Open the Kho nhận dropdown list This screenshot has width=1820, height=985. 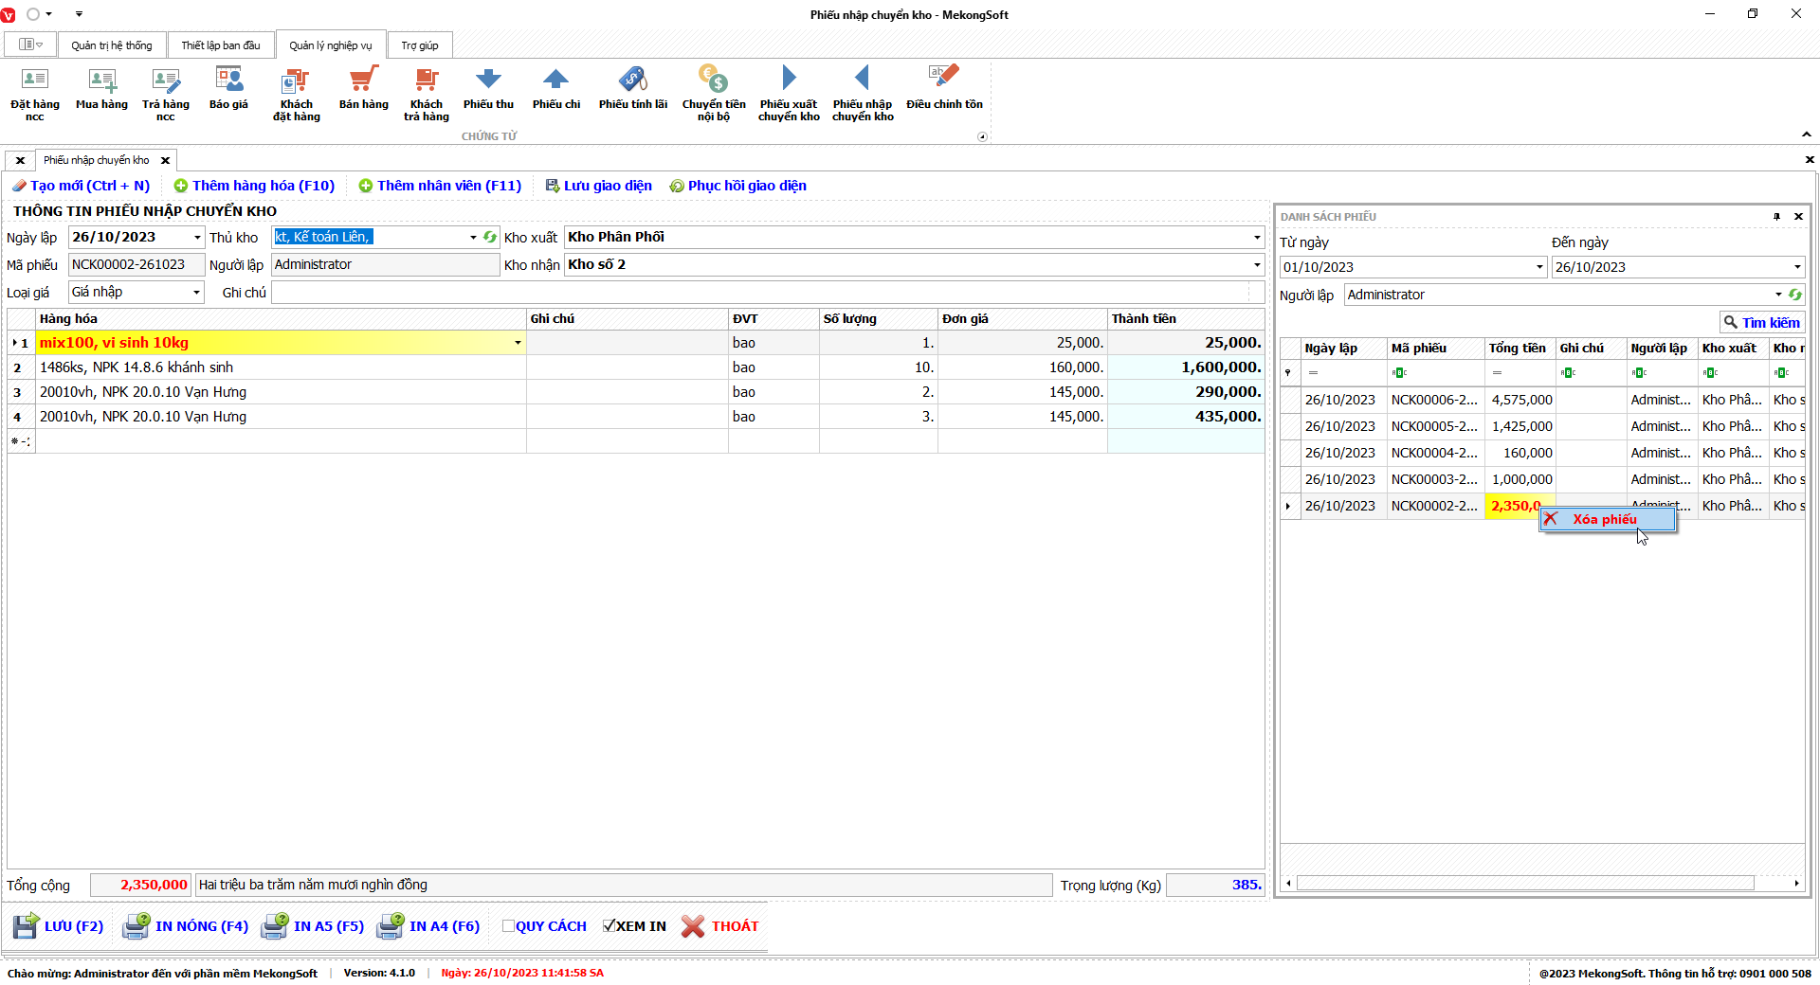click(x=1257, y=265)
